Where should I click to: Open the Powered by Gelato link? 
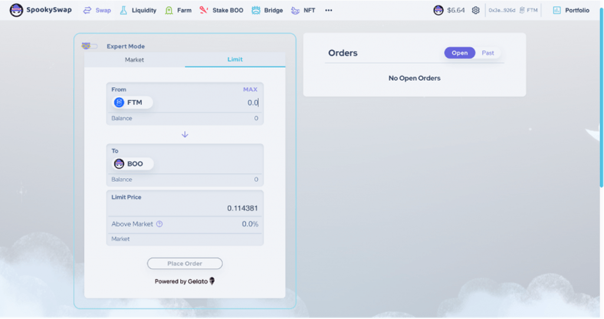tap(185, 281)
